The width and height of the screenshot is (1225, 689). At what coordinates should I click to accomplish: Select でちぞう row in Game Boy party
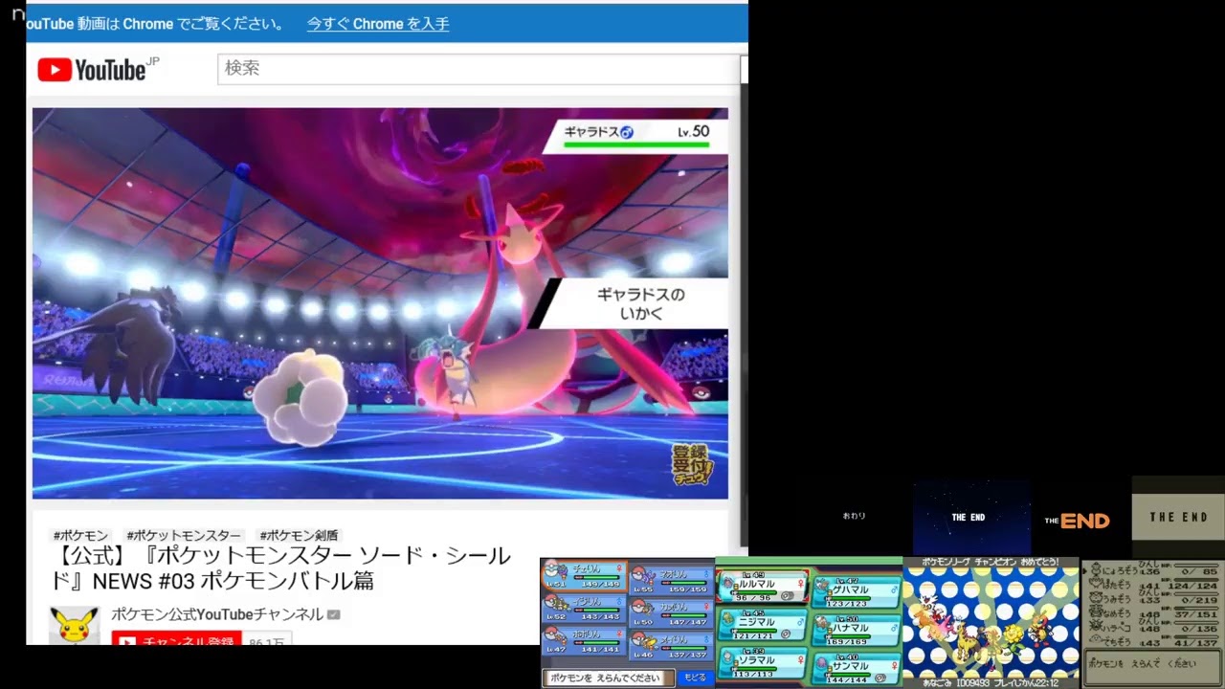(1154, 640)
